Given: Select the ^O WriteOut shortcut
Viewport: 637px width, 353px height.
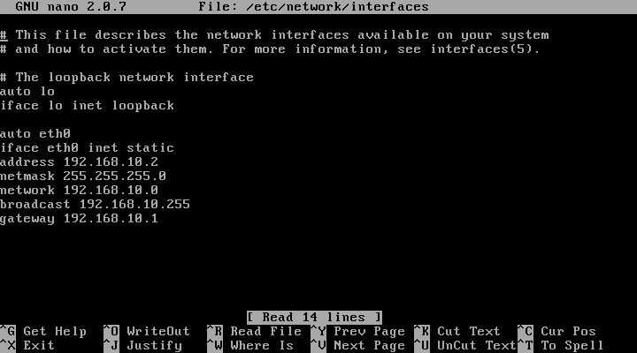Looking at the screenshot, I should coord(147,332).
